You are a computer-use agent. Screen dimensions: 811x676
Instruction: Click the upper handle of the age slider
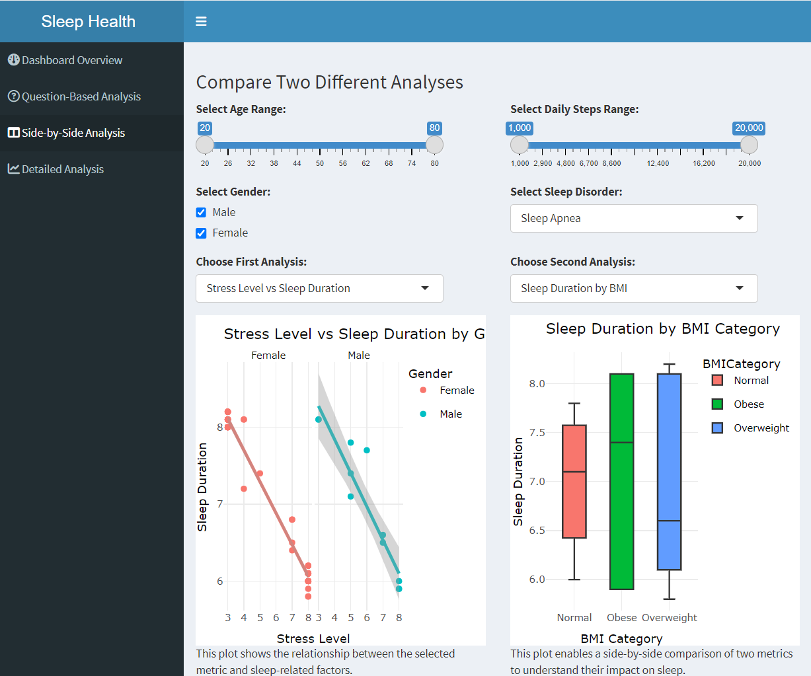point(435,144)
